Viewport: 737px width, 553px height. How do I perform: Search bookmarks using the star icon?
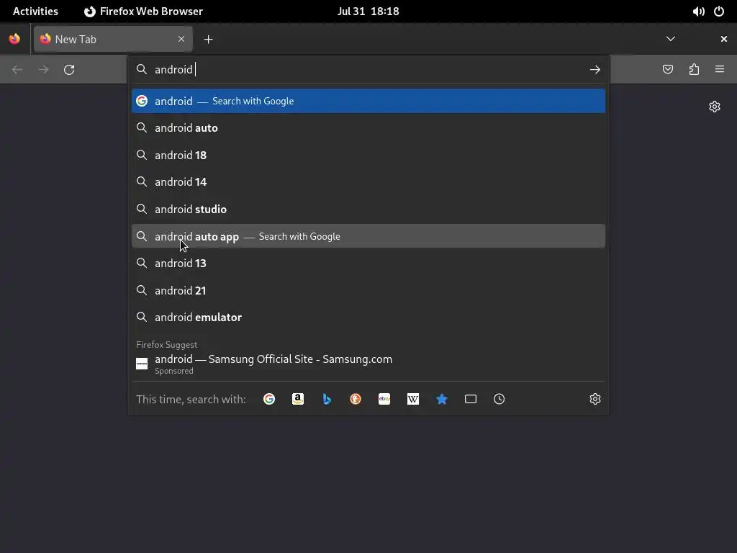tap(442, 399)
